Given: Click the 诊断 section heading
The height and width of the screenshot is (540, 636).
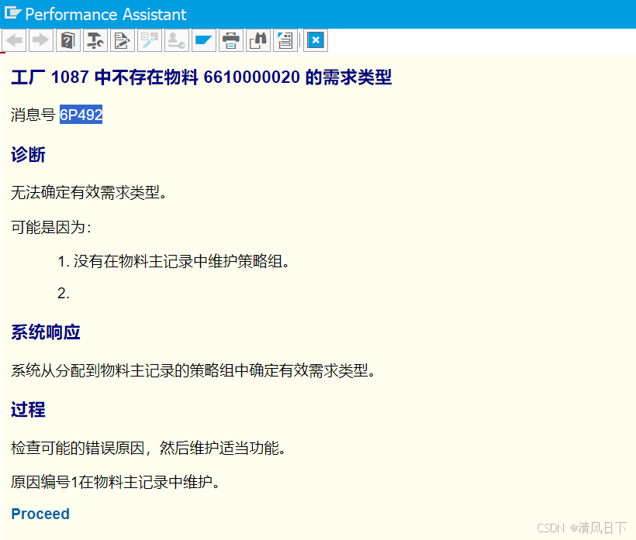Looking at the screenshot, I should point(28,155).
